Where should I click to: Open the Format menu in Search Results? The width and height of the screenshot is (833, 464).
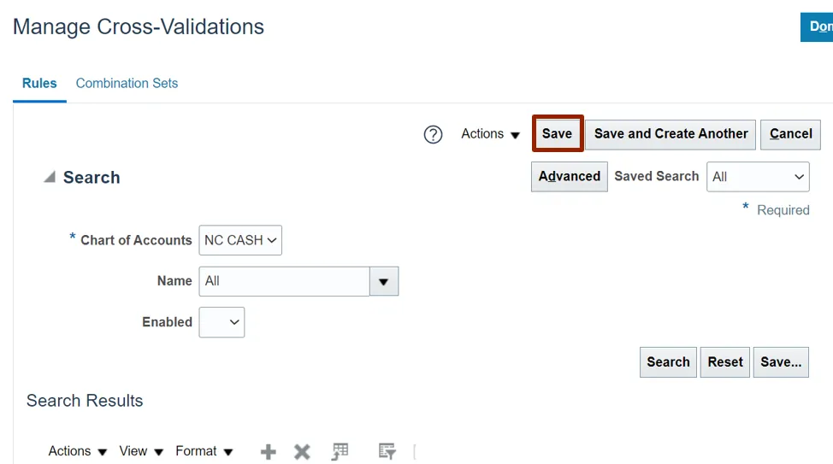coord(204,451)
